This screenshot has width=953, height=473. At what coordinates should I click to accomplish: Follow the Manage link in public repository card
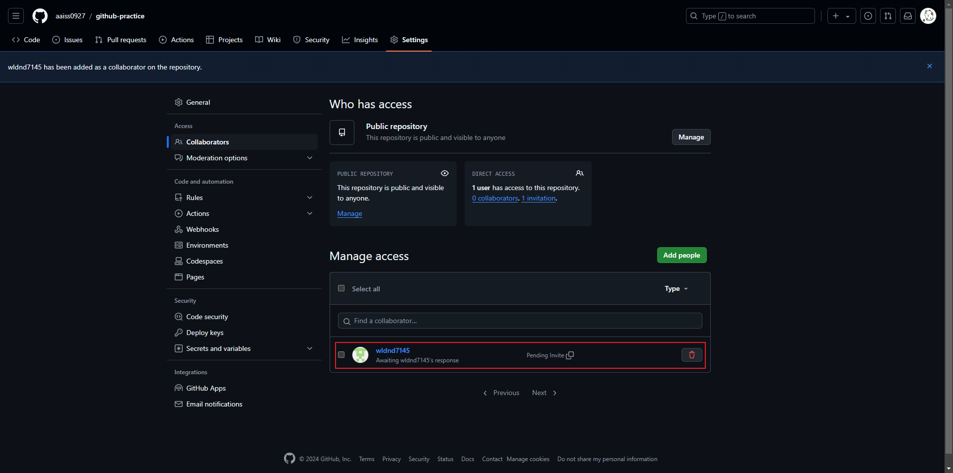(349, 214)
